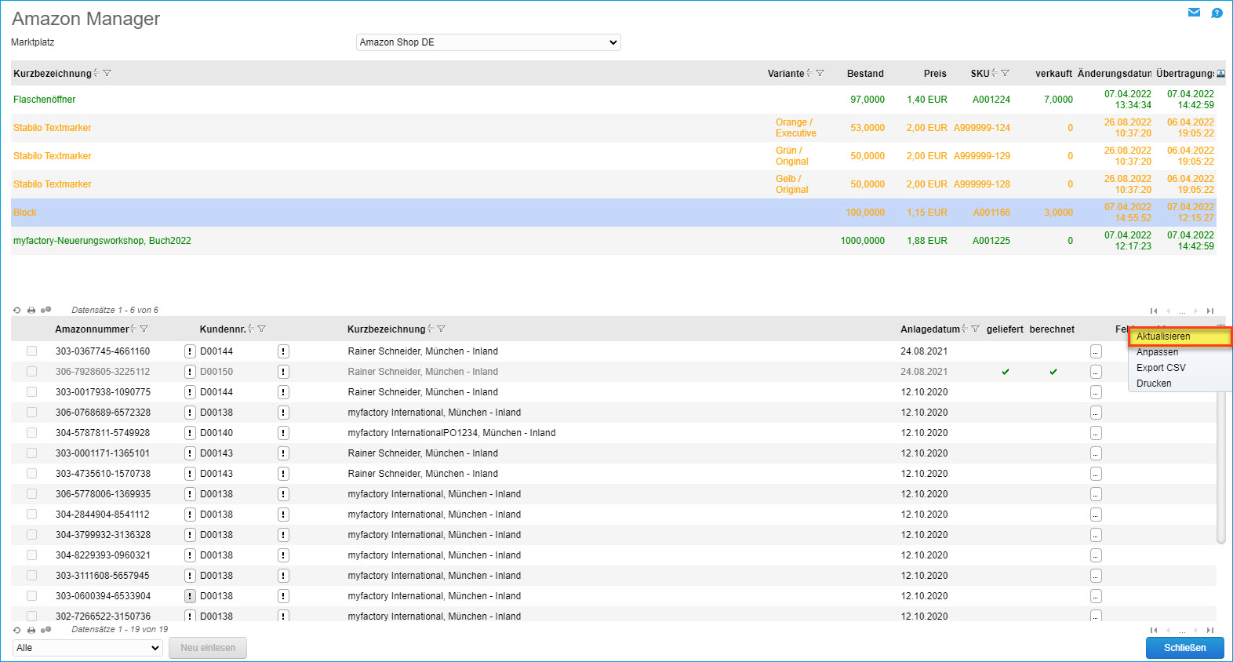Tick checkbox for order 306-7928605-3225112
1233x662 pixels.
(x=31, y=372)
